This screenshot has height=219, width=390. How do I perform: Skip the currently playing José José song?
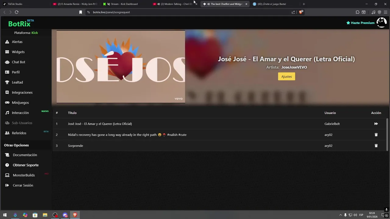point(376,124)
